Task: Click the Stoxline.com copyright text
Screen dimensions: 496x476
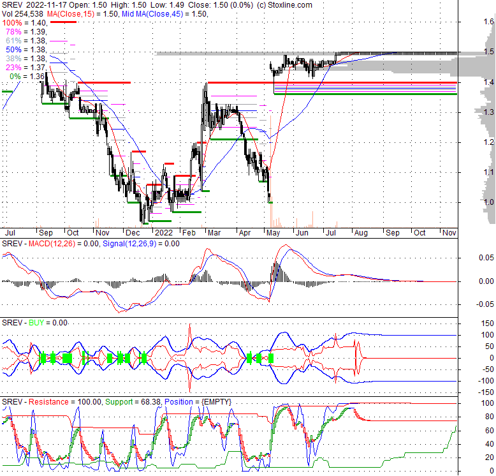Action: (x=284, y=5)
